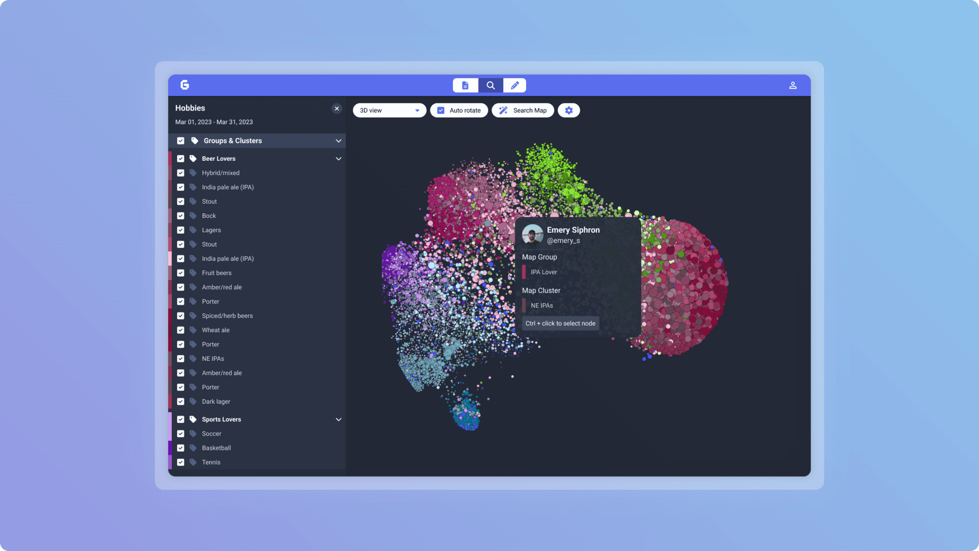Select the search magnifier icon in header
This screenshot has width=979, height=551.
click(x=490, y=85)
